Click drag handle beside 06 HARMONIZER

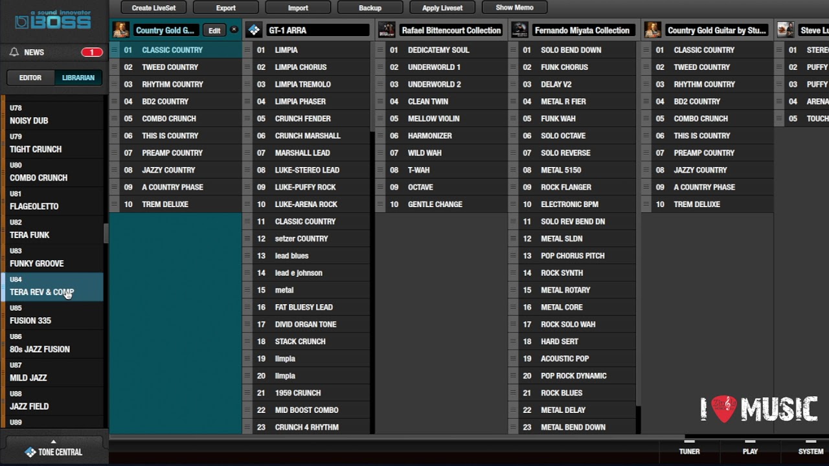pos(380,135)
